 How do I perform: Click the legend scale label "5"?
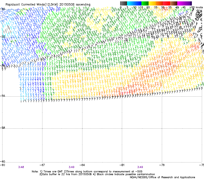click(127, 7)
